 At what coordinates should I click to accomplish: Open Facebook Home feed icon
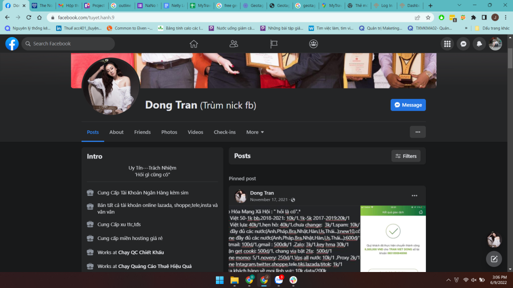click(194, 44)
